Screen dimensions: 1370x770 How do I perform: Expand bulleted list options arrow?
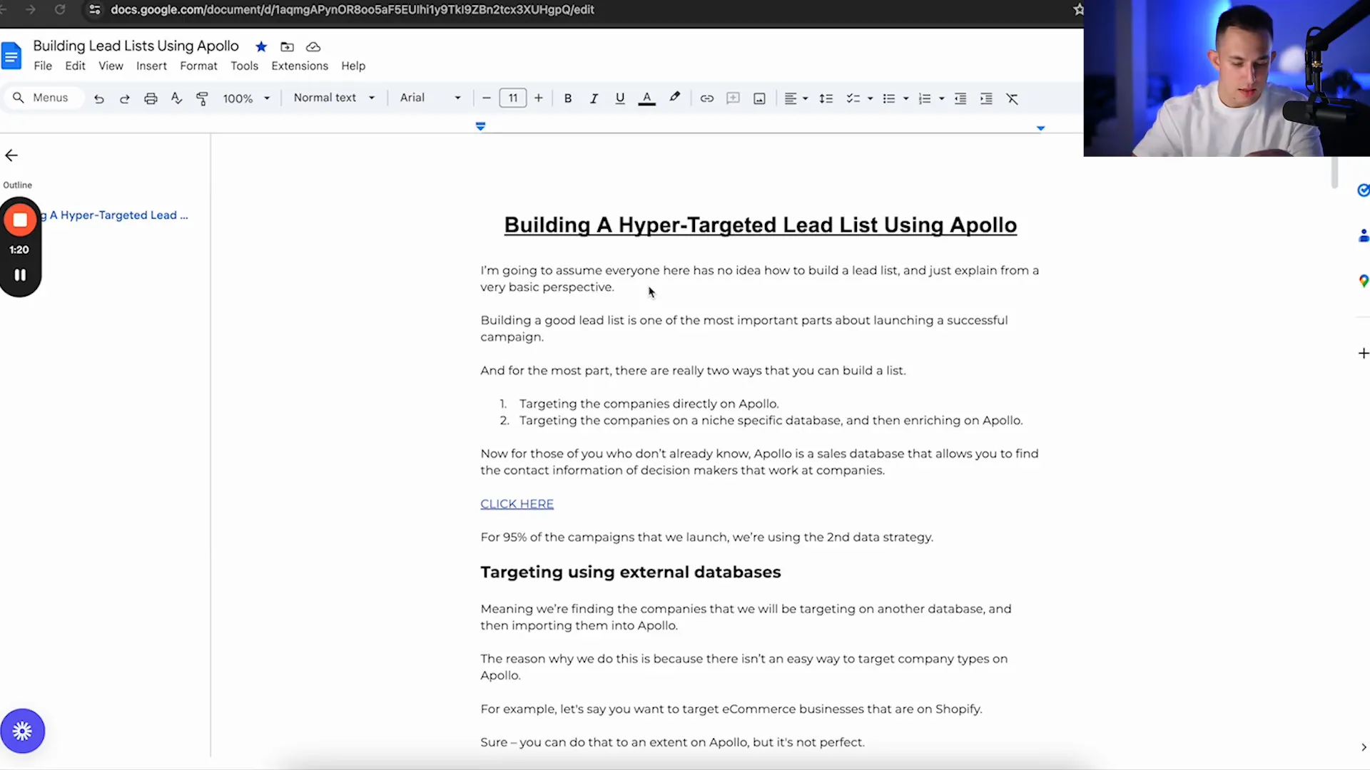905,98
